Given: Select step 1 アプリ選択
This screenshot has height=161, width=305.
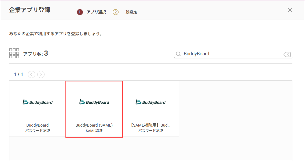Looking at the screenshot, I should pyautogui.click(x=91, y=12).
